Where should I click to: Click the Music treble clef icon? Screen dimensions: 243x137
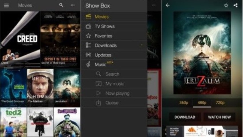tap(88, 64)
